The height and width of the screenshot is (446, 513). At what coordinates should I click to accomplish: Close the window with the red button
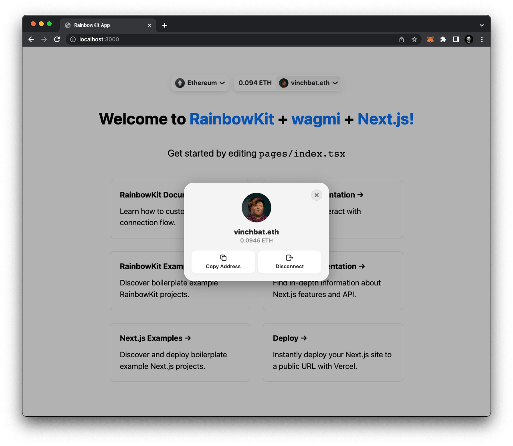(x=33, y=24)
